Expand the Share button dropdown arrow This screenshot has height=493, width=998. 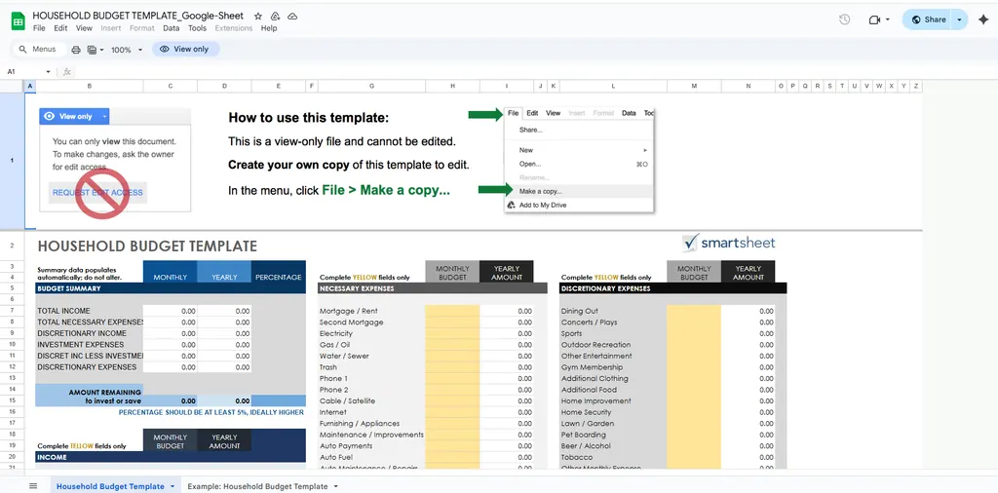[960, 19]
